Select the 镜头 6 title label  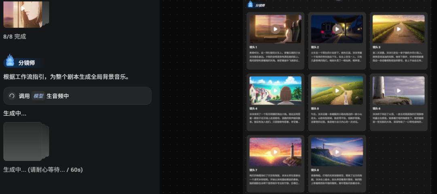point(377,108)
